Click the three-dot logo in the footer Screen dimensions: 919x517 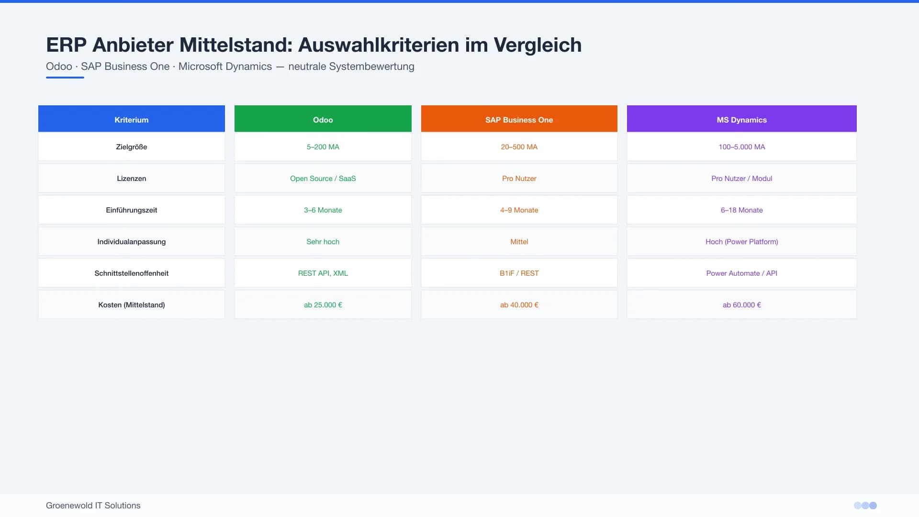click(x=865, y=506)
